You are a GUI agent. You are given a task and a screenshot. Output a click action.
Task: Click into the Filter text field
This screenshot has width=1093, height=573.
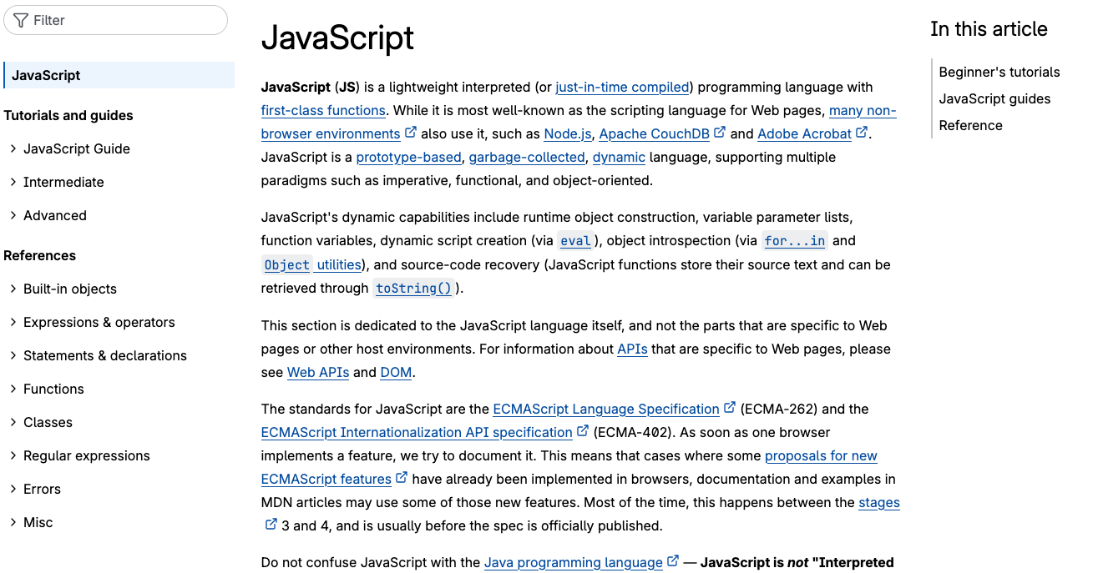[125, 20]
